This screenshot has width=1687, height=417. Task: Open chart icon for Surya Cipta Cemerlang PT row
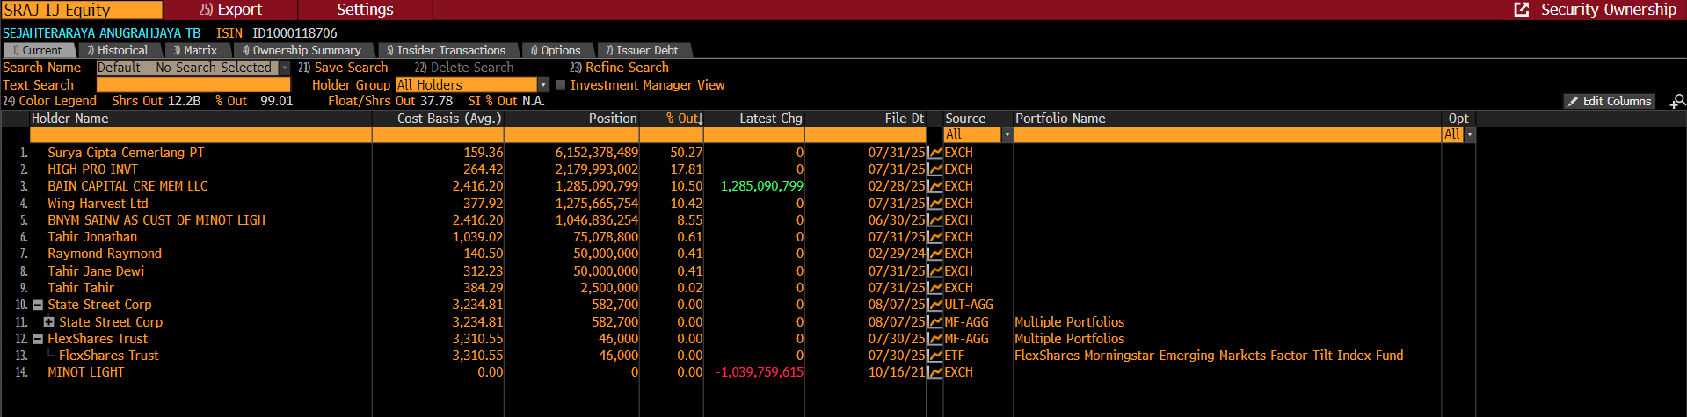click(935, 153)
